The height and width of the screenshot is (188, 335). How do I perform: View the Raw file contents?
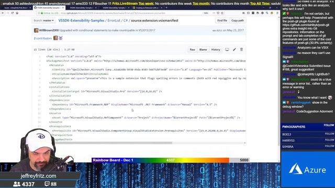point(192,50)
